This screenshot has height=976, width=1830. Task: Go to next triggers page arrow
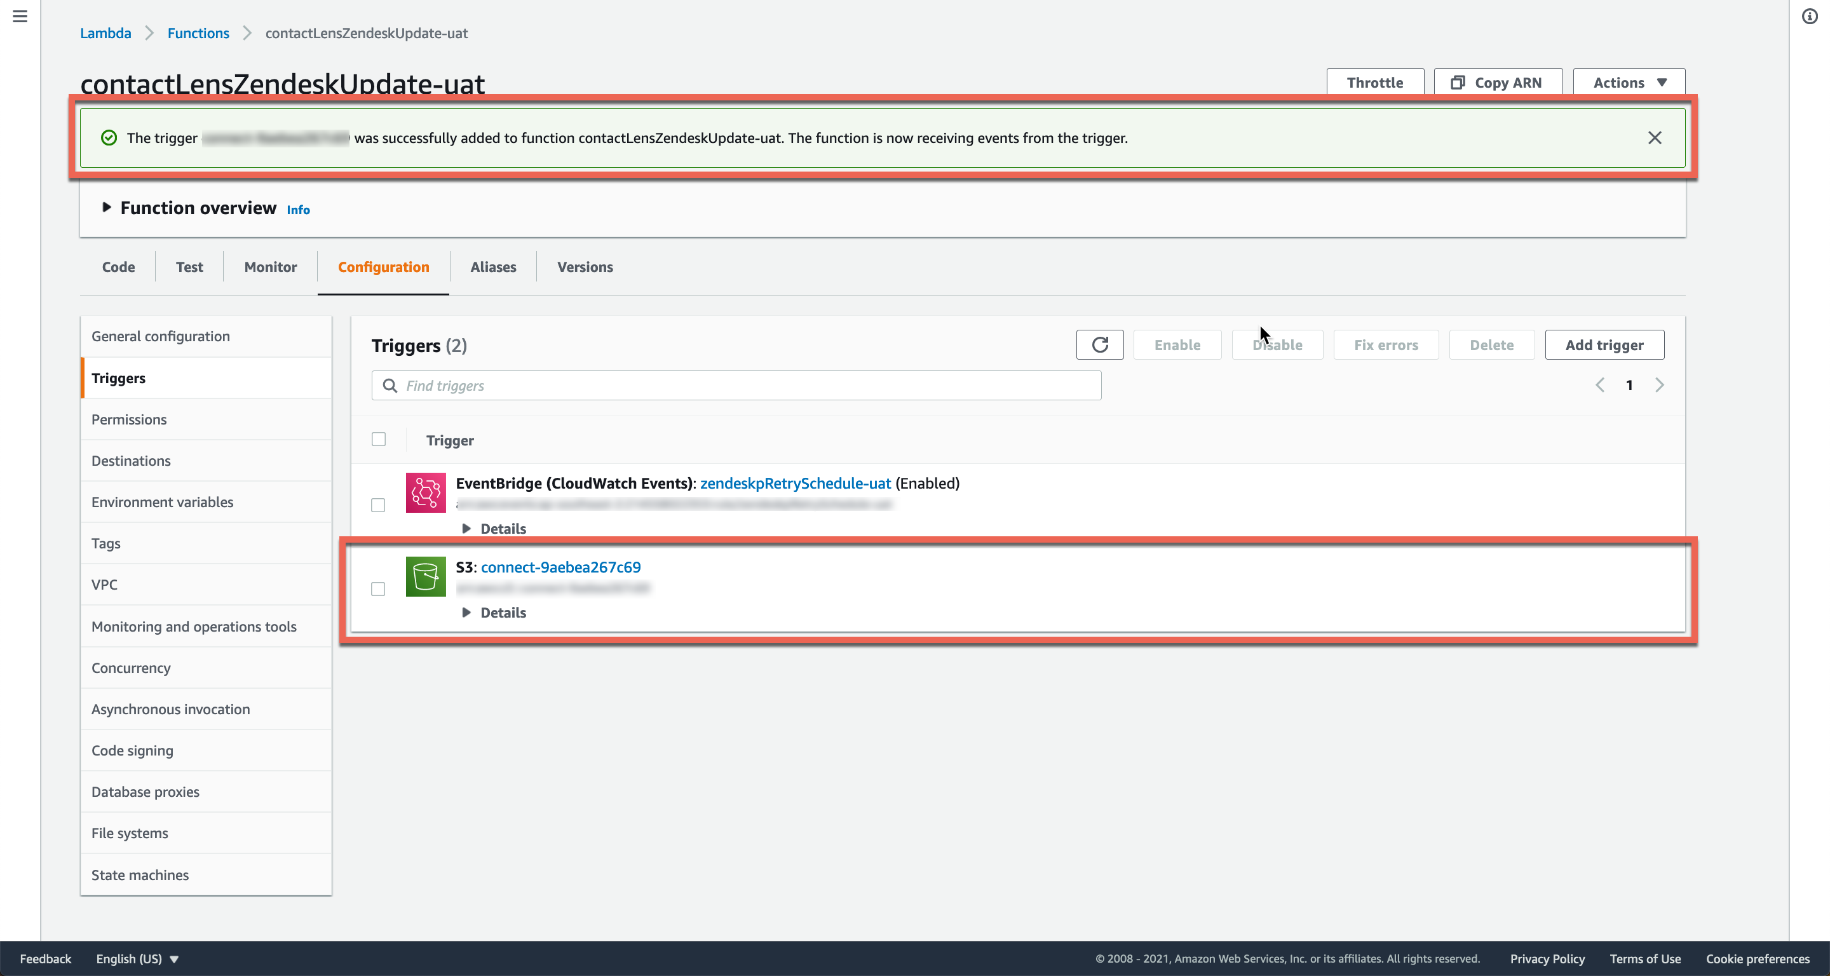(x=1660, y=385)
